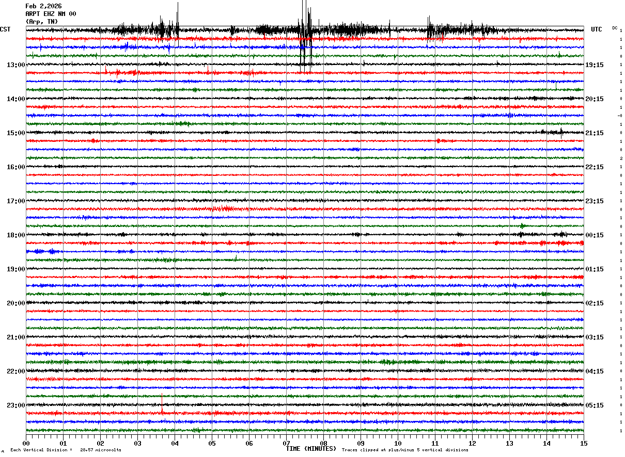
Task: Pick minute tick '03' on the bottom axis
Action: [137, 443]
